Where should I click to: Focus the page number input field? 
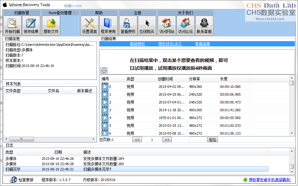(x=198, y=140)
